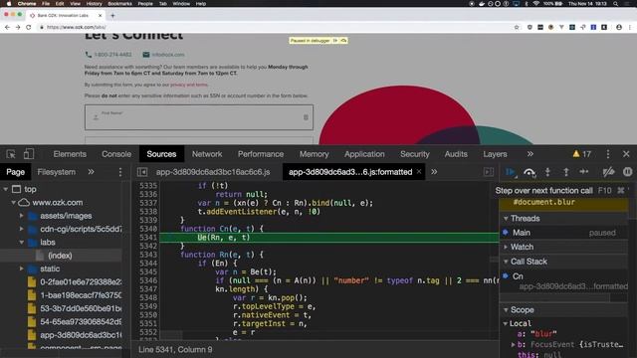Screen dimensions: 637x358
Task: Show more DevTools panel tabs
Action: pos(531,154)
